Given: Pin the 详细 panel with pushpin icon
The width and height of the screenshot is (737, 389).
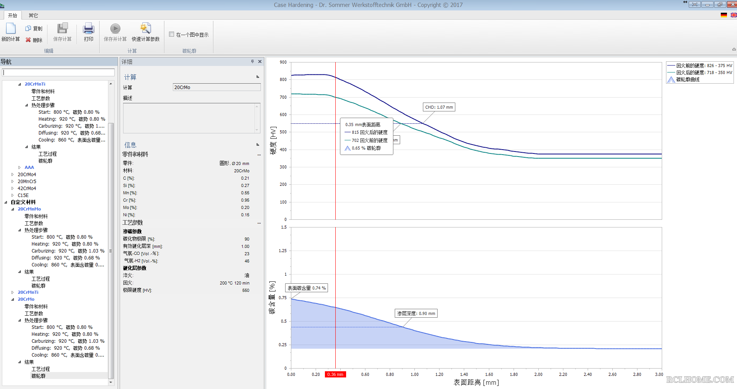Looking at the screenshot, I should click(253, 61).
